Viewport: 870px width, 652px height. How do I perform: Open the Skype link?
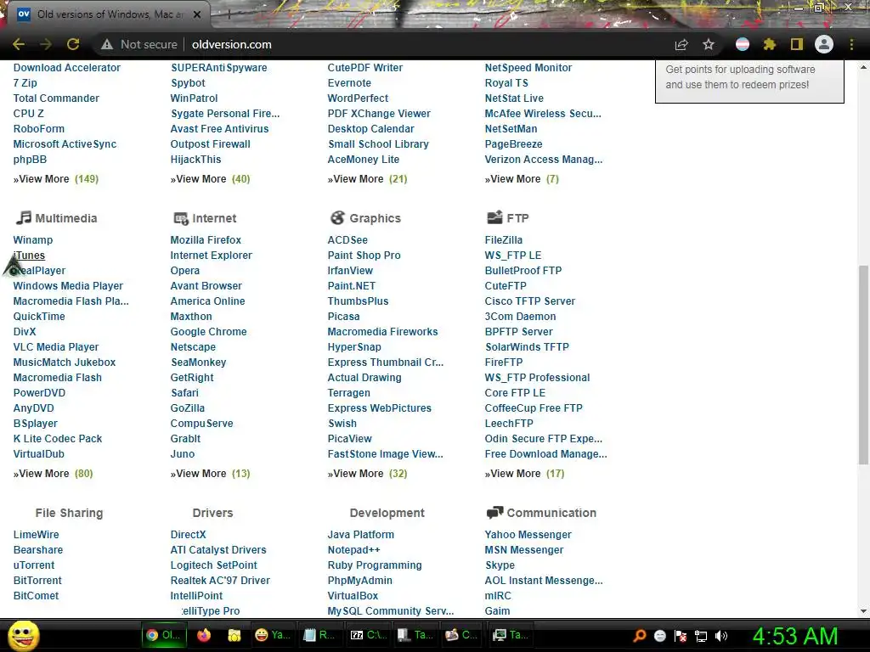pyautogui.click(x=500, y=565)
